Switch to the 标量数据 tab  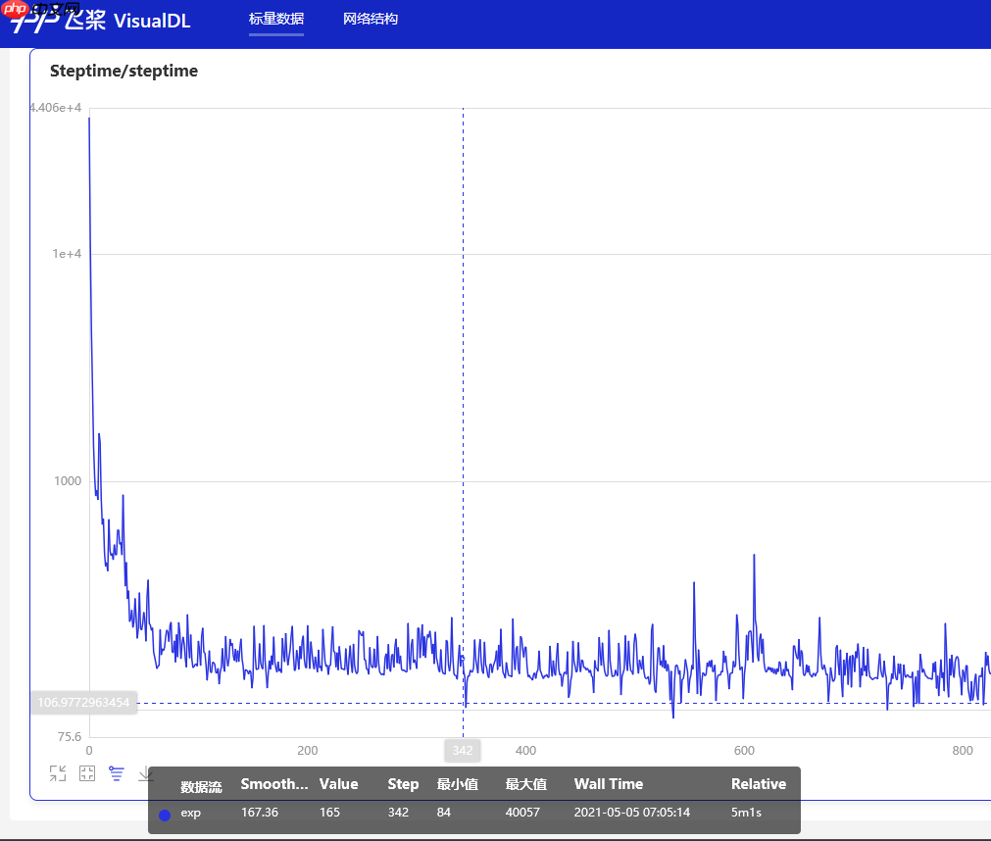275,20
